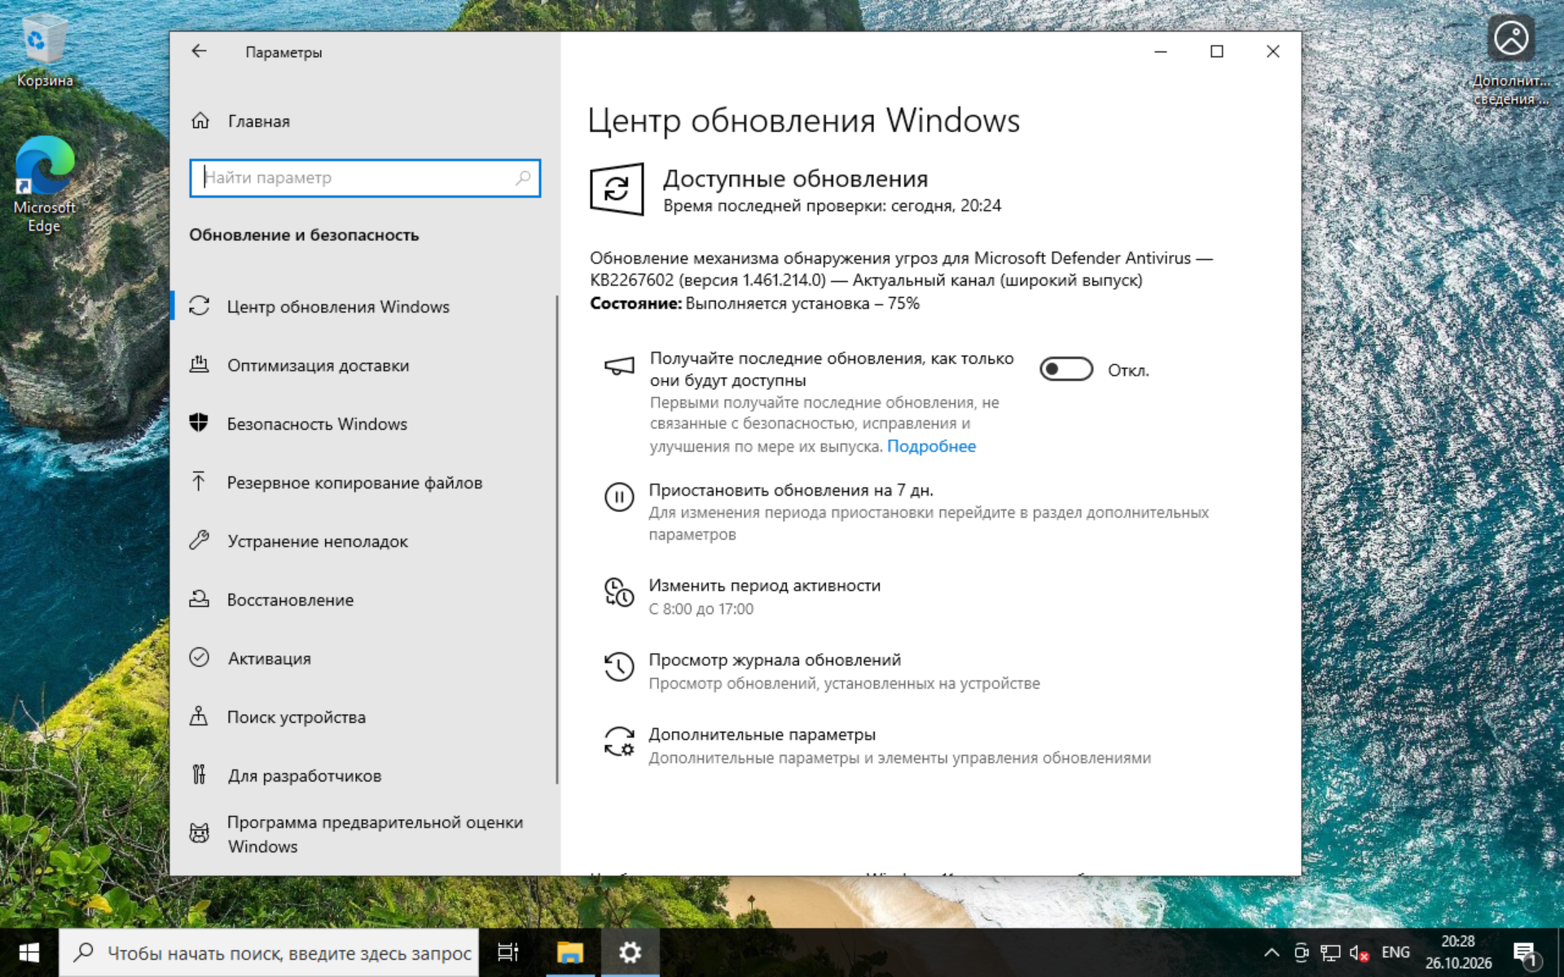Open the Windows Start button
The image size is (1564, 977).
29,953
